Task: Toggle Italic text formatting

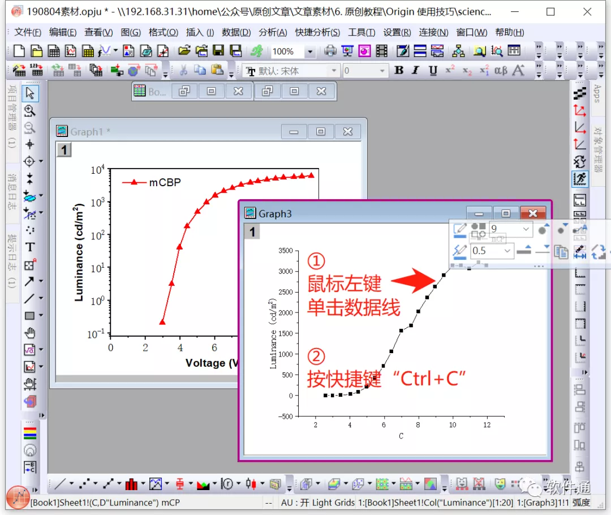Action: (x=415, y=70)
